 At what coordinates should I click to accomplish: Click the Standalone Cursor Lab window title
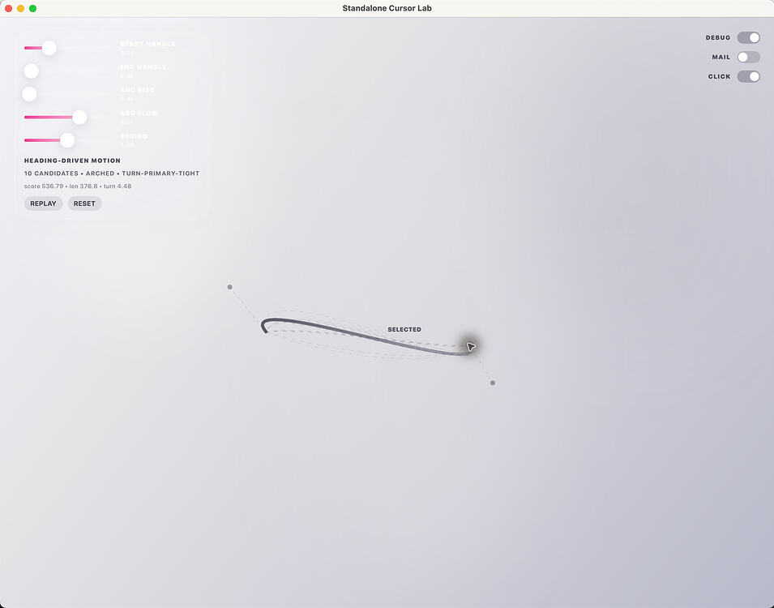tap(387, 8)
